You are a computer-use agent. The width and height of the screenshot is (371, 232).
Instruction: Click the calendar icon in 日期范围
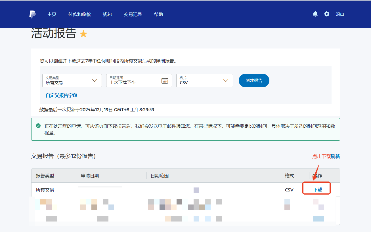pos(165,81)
